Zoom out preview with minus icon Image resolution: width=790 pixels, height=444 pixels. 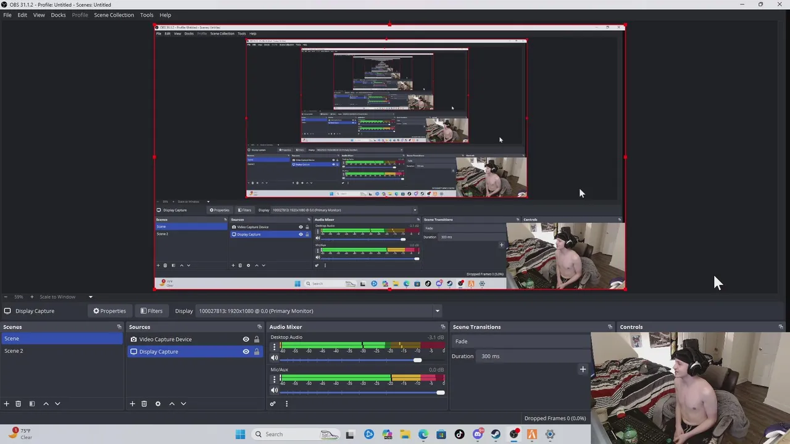[6, 297]
